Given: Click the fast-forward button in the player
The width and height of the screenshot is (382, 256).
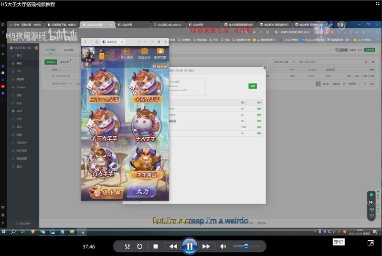Looking at the screenshot, I should click(x=206, y=246).
